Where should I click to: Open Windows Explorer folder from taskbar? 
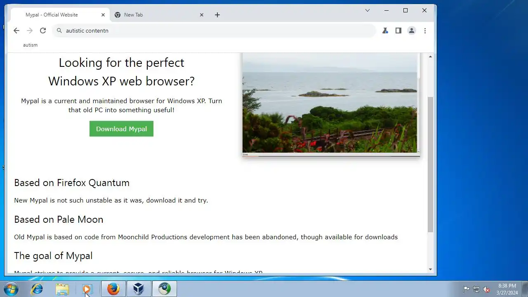point(62,289)
